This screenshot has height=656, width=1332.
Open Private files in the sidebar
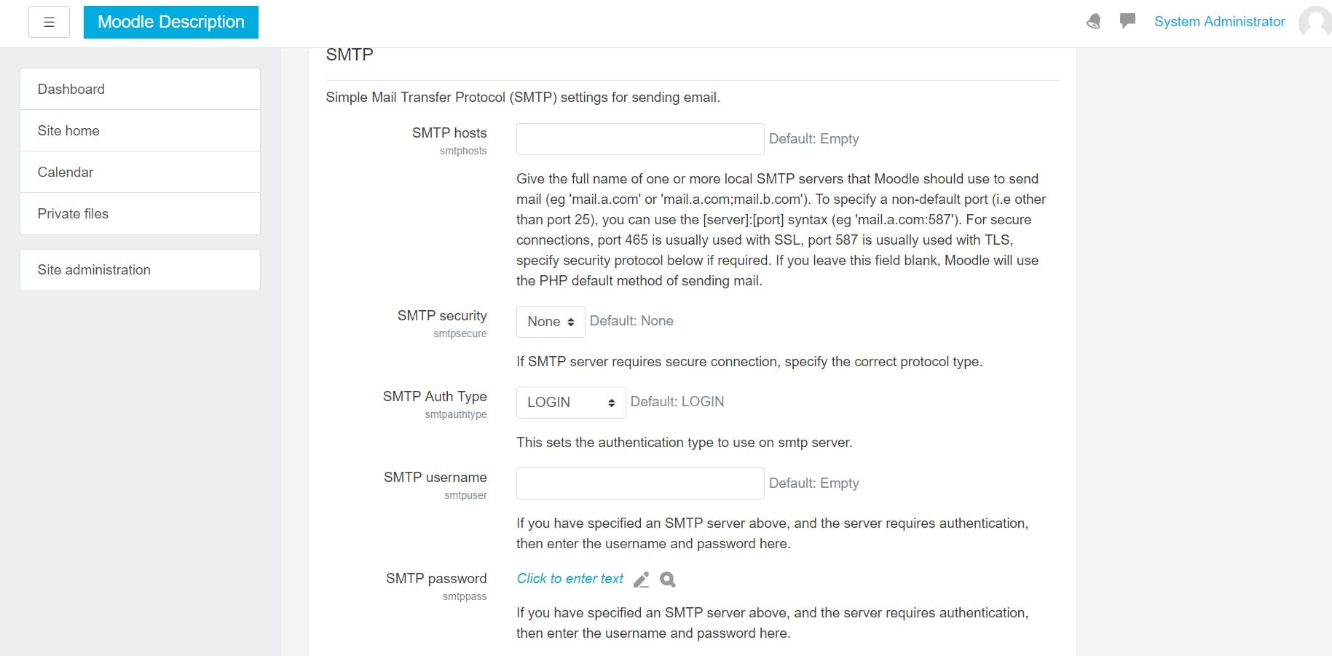pyautogui.click(x=140, y=214)
